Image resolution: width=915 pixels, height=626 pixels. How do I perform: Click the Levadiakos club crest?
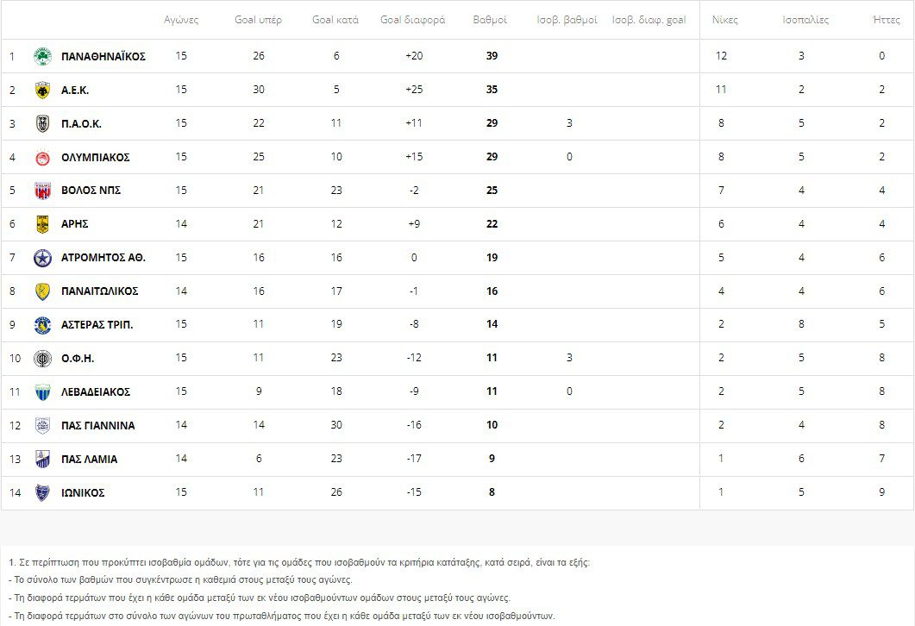pos(42,392)
